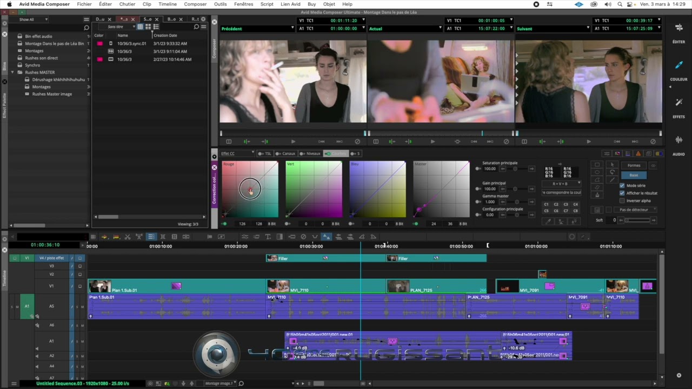Collapse the Rushes MASTER folder
The image size is (692, 389).
tap(12, 72)
